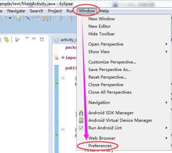The image size is (172, 153).
Task: Click the Android Virtual Device Manager icon
Action: (x=81, y=120)
